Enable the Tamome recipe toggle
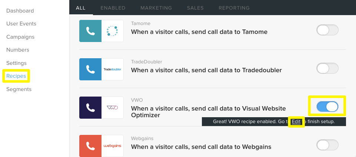 (x=327, y=30)
